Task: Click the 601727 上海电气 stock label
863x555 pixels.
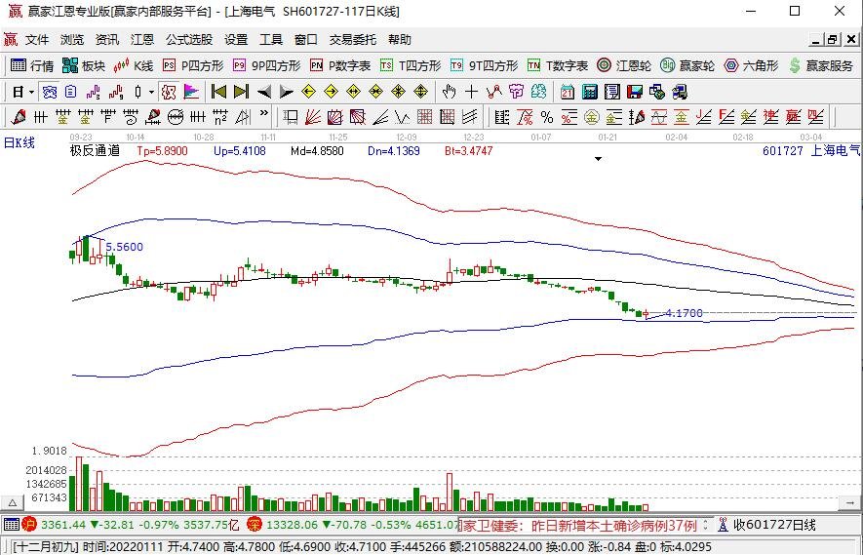Action: click(x=811, y=150)
